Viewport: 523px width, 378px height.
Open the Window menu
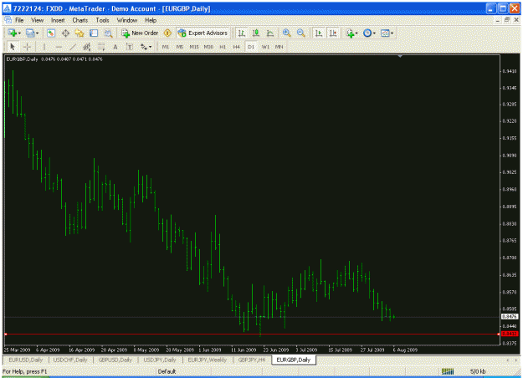126,20
